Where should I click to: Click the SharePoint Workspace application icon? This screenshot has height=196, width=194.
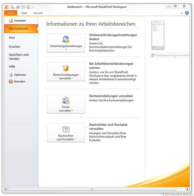6,7
